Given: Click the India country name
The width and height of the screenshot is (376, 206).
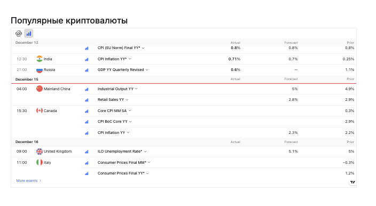Looking at the screenshot, I should [48, 59].
